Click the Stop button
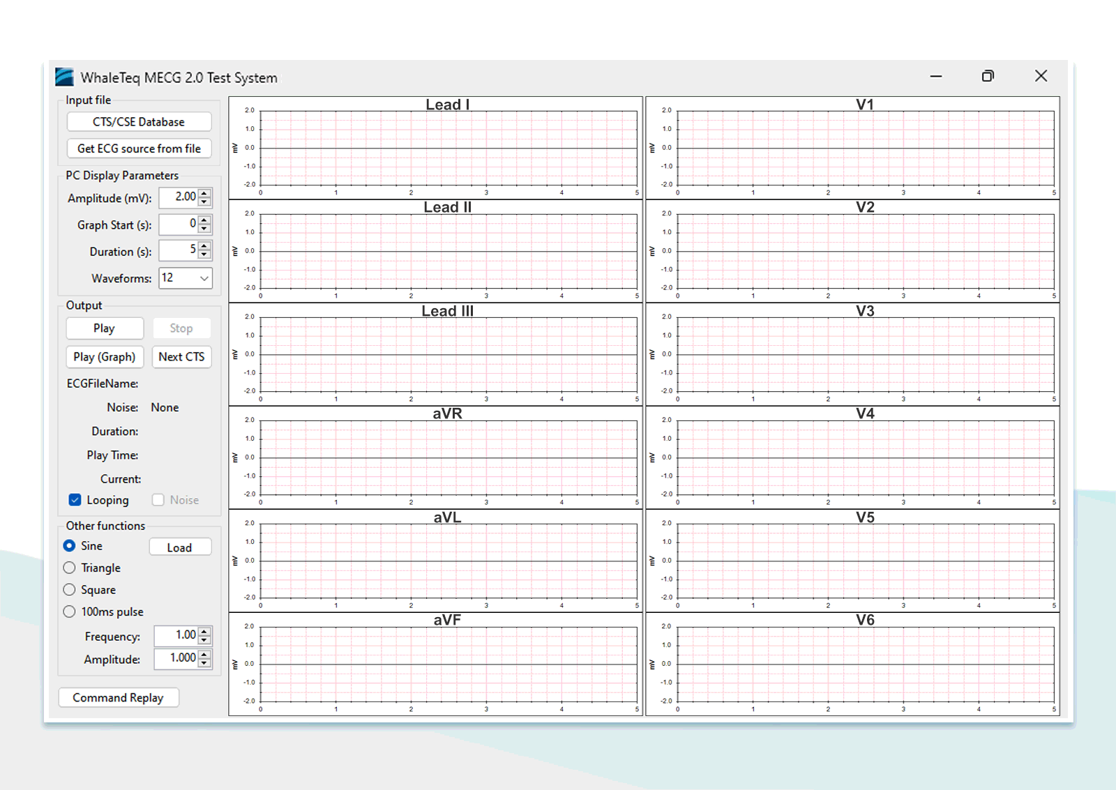Screen dimensions: 1116x790 pos(181,328)
